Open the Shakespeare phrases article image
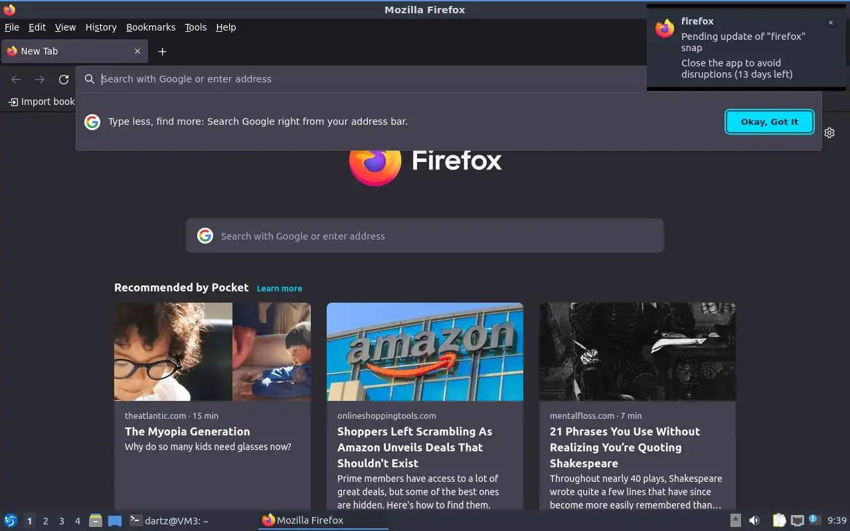 pos(637,352)
